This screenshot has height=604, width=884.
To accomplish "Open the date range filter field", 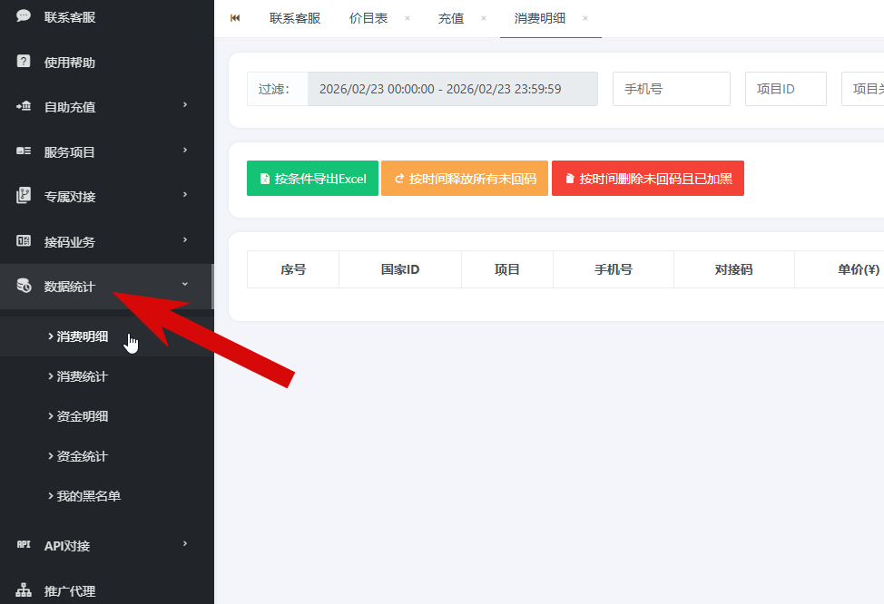I will [x=453, y=89].
